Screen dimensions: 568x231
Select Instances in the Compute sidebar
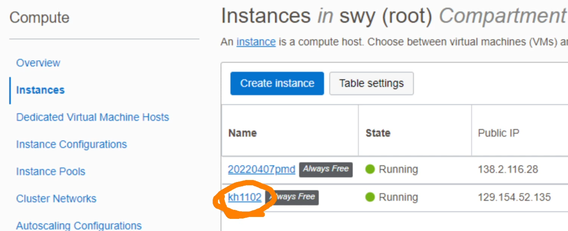pos(40,90)
